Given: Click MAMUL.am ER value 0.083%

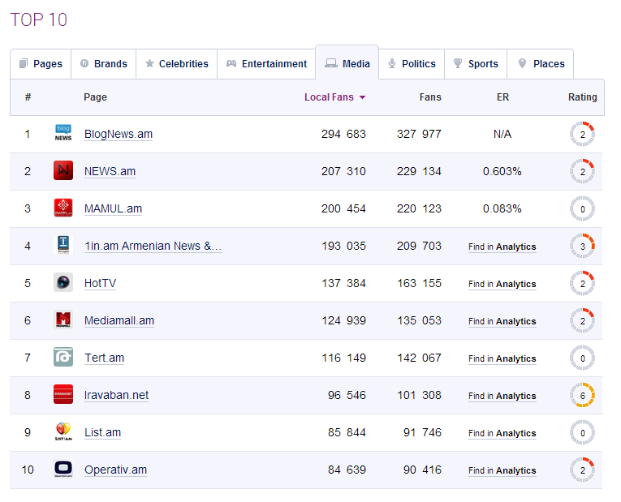Looking at the screenshot, I should pyautogui.click(x=502, y=208).
